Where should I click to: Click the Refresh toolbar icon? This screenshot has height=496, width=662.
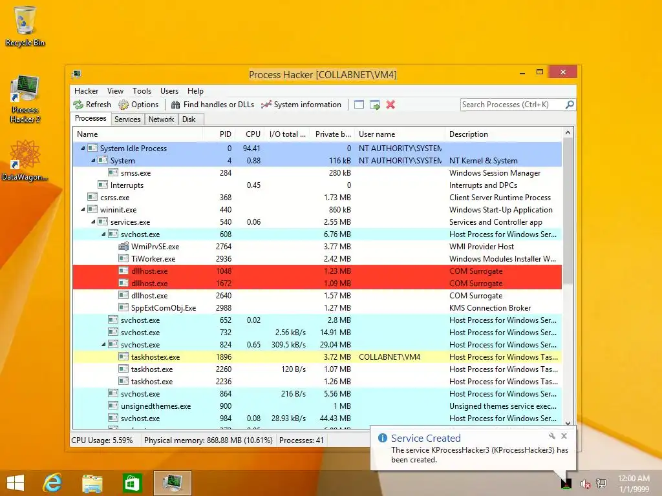78,105
